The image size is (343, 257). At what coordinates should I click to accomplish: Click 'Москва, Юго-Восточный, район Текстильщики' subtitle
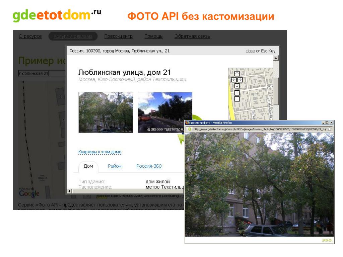click(x=132, y=79)
